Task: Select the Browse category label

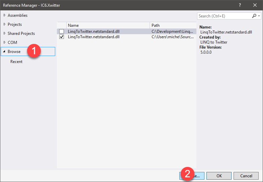Action: tap(14, 52)
